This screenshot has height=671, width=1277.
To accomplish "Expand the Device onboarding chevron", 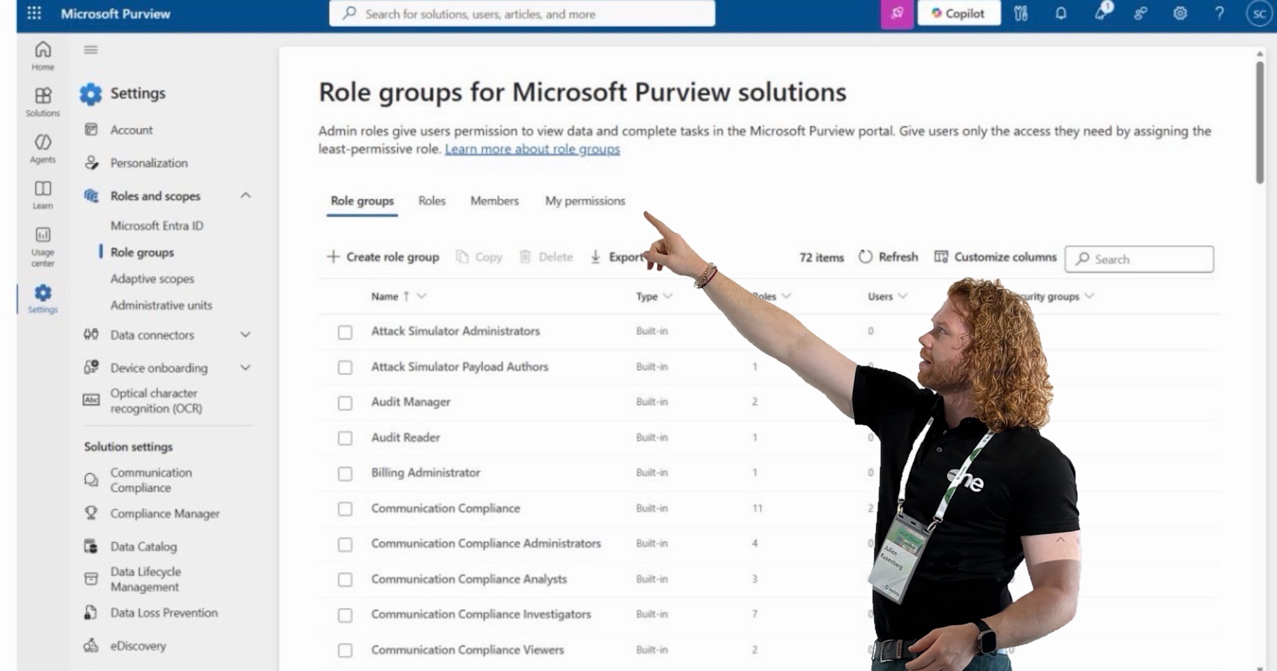I will click(245, 367).
